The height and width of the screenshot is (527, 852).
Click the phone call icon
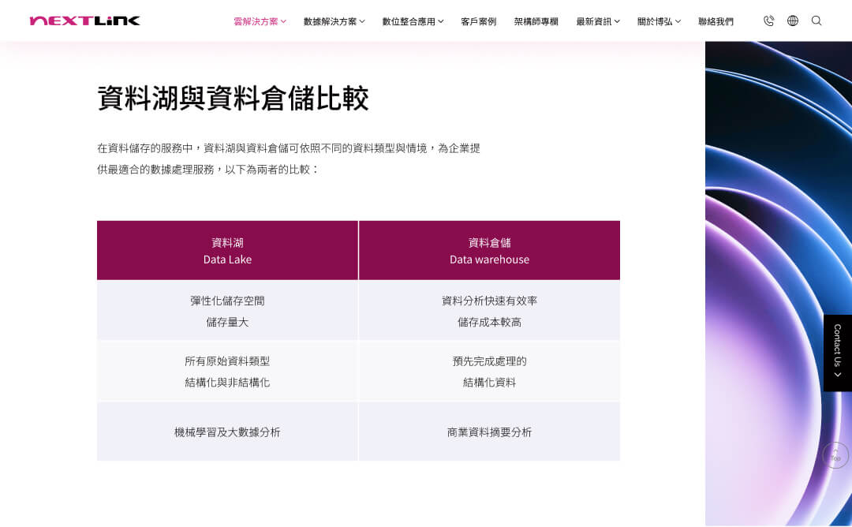768,21
